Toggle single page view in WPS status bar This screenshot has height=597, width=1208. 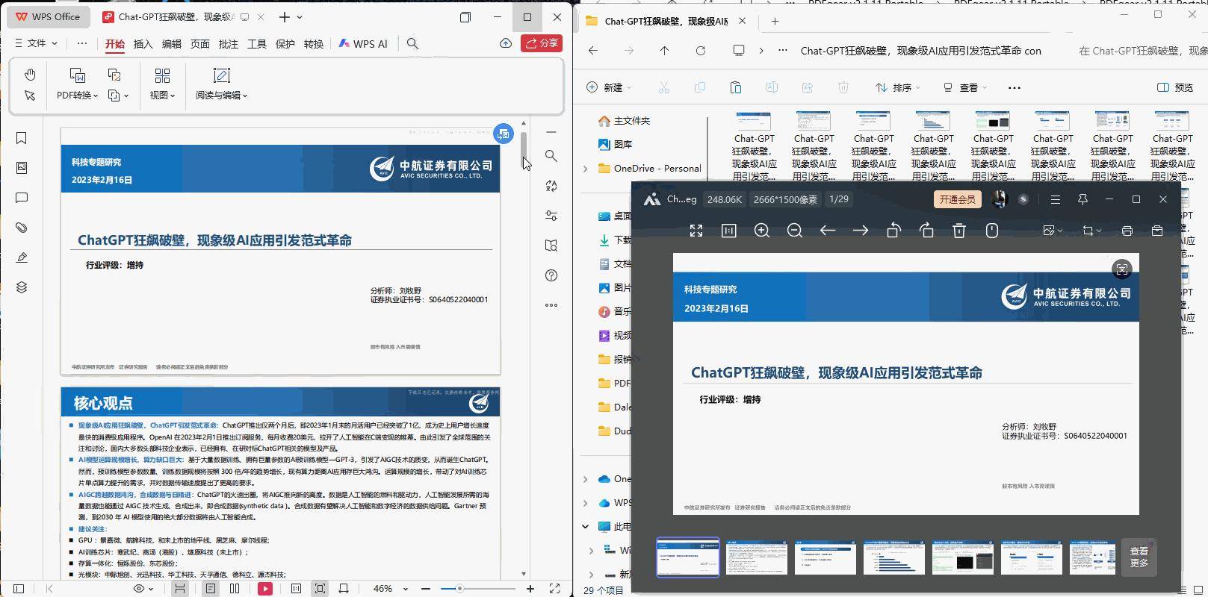point(211,589)
